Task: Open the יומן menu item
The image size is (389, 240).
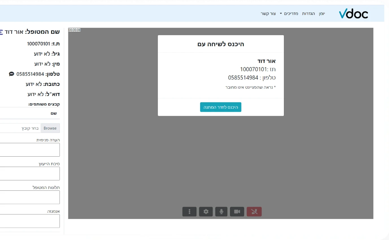Action: click(322, 14)
